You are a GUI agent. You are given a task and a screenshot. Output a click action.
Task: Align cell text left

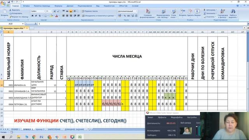63,16
